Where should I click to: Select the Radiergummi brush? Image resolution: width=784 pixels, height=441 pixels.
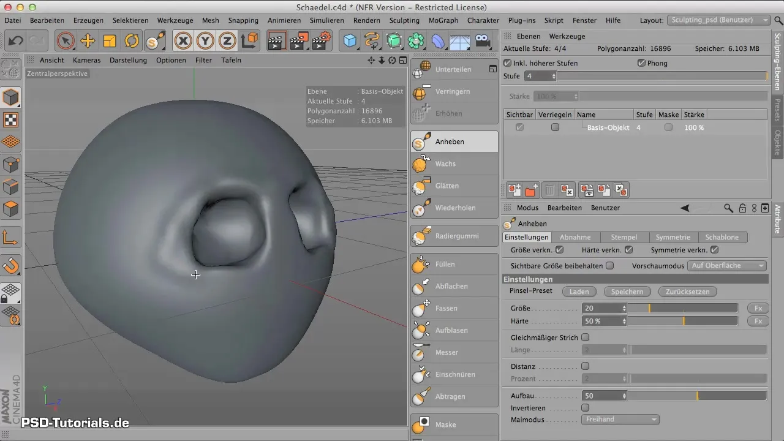click(454, 236)
